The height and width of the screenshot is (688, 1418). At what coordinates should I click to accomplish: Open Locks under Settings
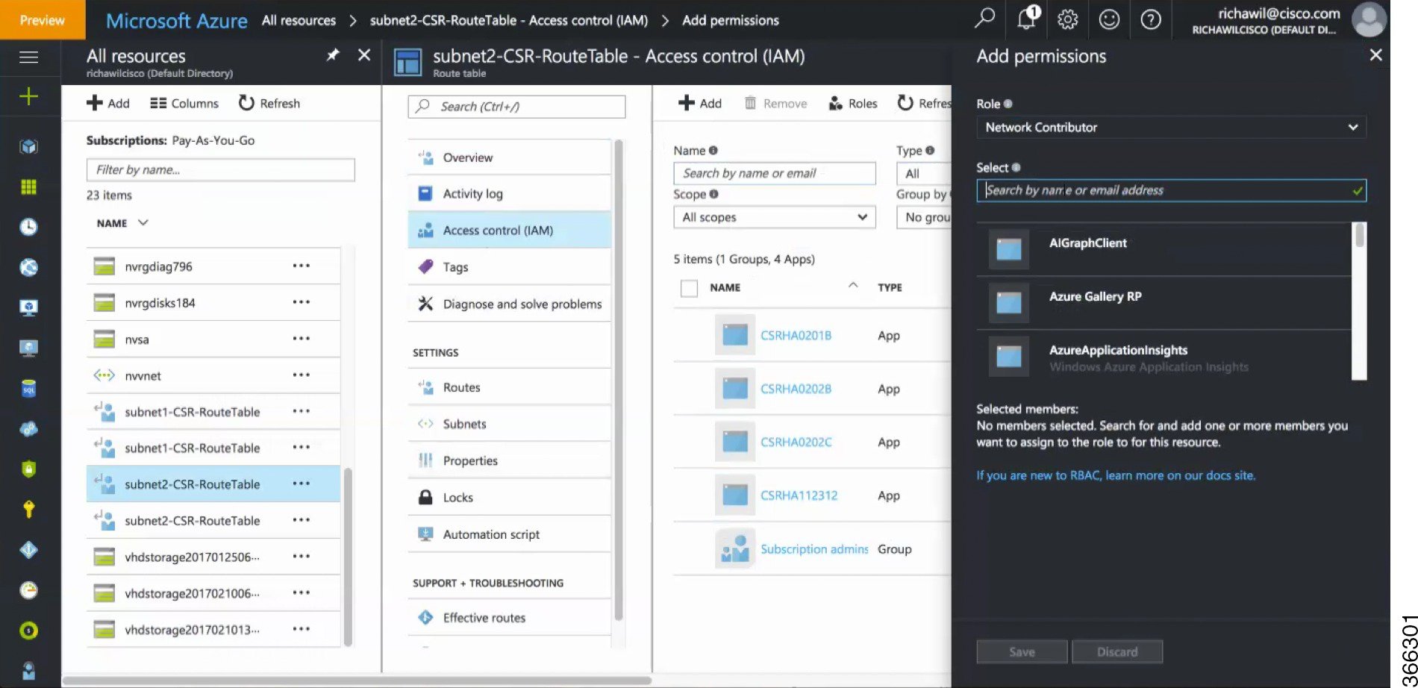tap(509, 498)
